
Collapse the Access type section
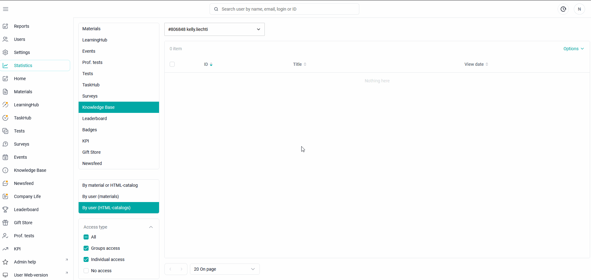tap(151, 227)
